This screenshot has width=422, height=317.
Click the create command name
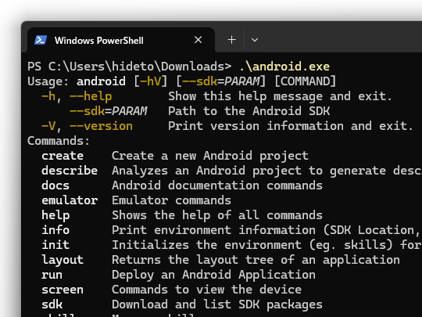[63, 156]
